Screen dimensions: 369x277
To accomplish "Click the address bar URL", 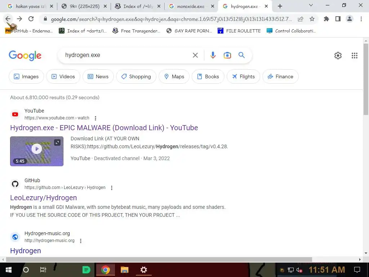I will [x=171, y=19].
